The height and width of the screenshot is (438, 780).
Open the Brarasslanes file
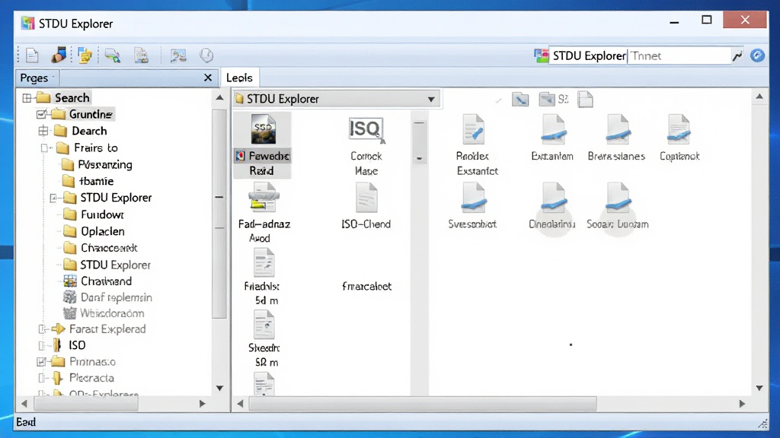[617, 138]
